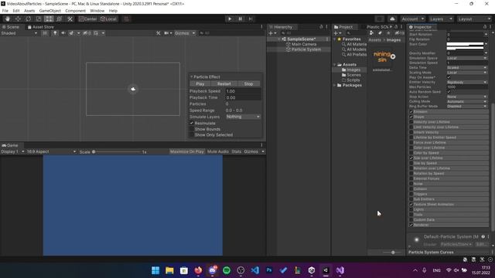This screenshot has width=495, height=278.
Task: Select the Scale tool
Action: point(39,19)
